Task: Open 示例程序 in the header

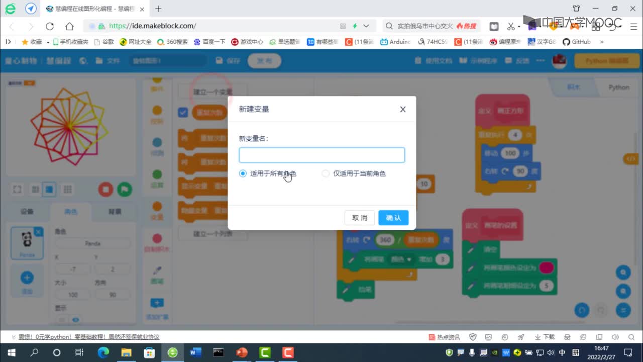Action: click(479, 61)
